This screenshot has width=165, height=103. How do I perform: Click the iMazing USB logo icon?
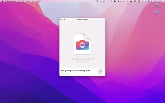[x=101, y=72]
